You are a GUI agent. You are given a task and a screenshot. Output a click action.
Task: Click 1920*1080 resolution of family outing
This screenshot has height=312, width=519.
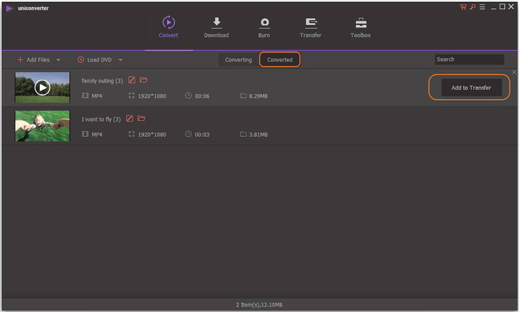click(152, 96)
